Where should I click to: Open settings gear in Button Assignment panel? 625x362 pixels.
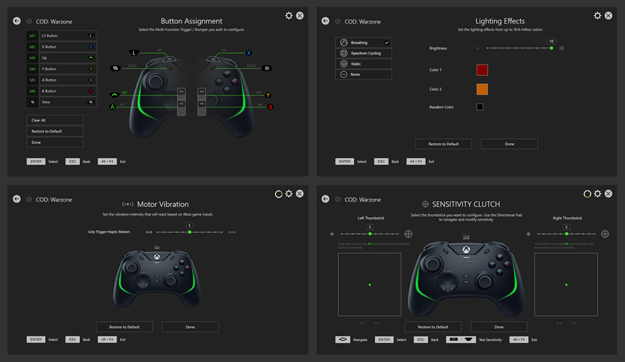(x=289, y=15)
